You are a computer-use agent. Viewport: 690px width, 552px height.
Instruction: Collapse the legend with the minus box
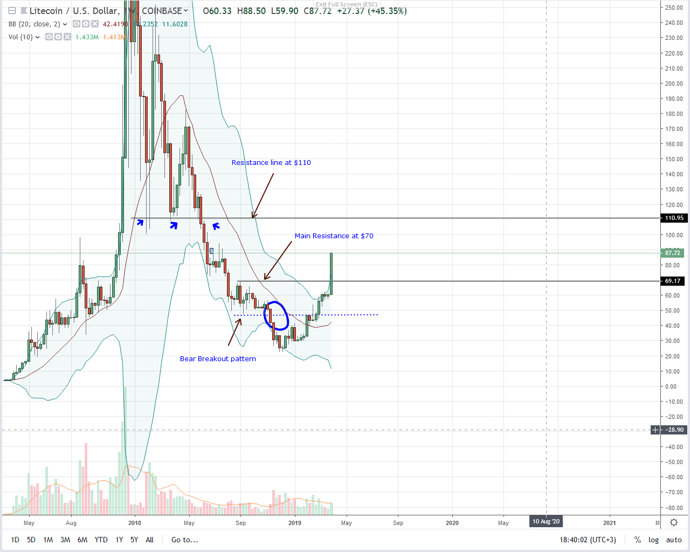coord(12,11)
